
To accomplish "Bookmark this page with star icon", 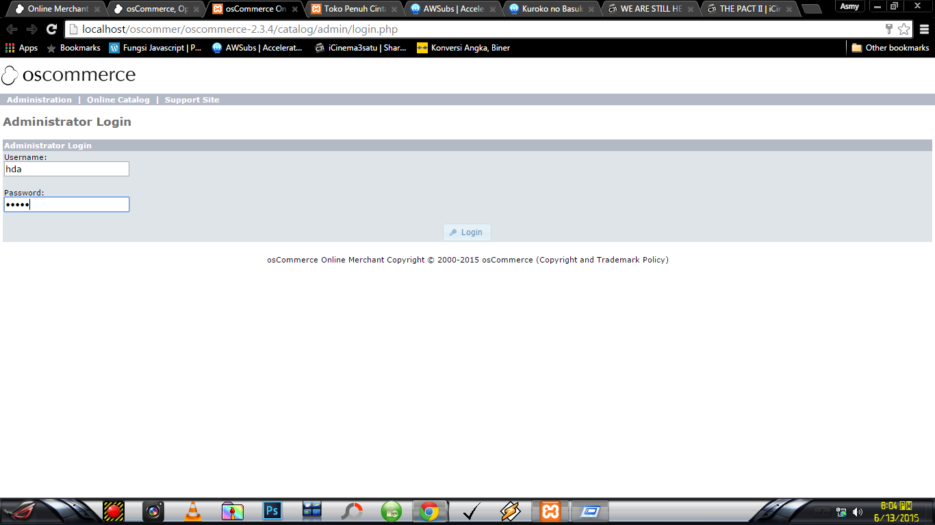I will pos(904,29).
